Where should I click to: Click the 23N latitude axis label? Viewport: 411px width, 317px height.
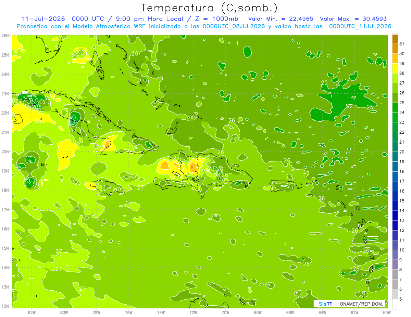[x=5, y=94]
